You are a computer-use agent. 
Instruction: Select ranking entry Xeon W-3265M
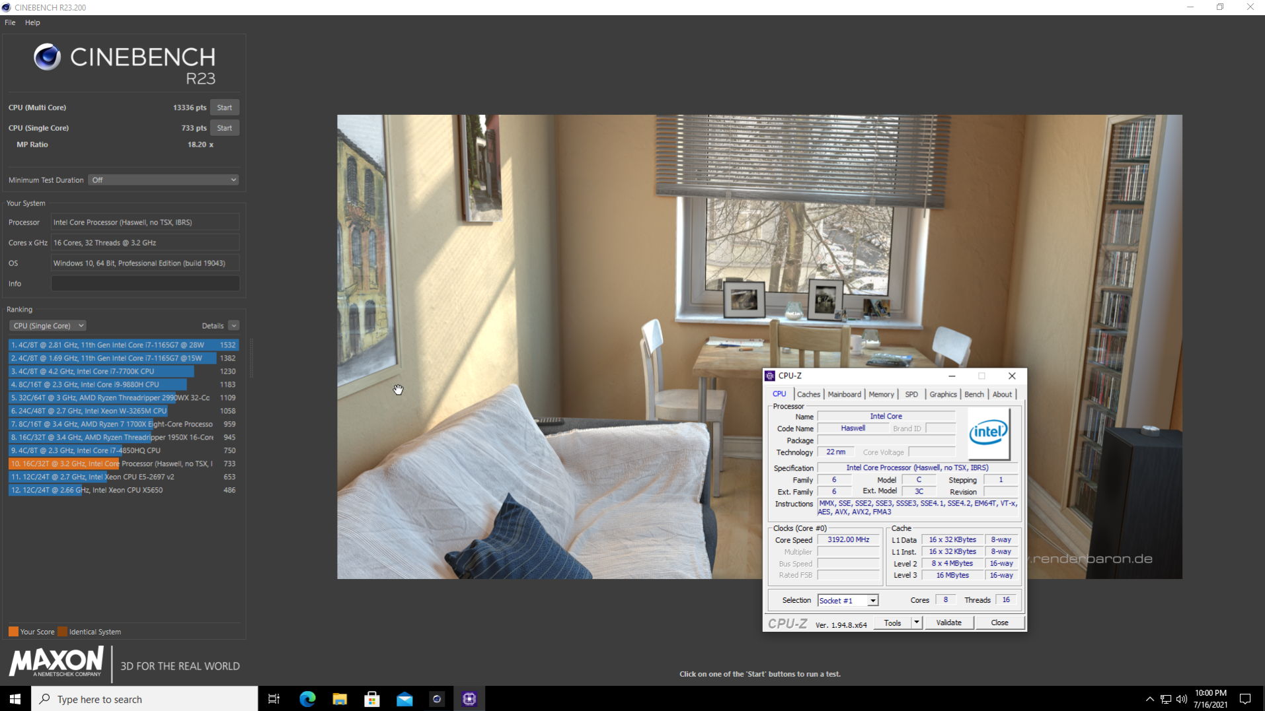[124, 411]
